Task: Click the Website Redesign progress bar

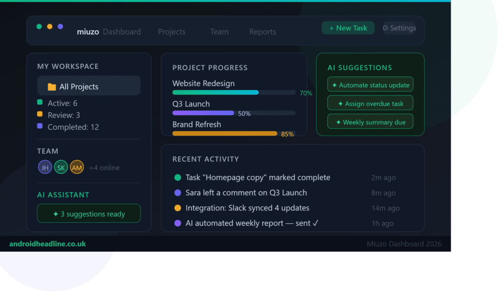Action: (234, 92)
